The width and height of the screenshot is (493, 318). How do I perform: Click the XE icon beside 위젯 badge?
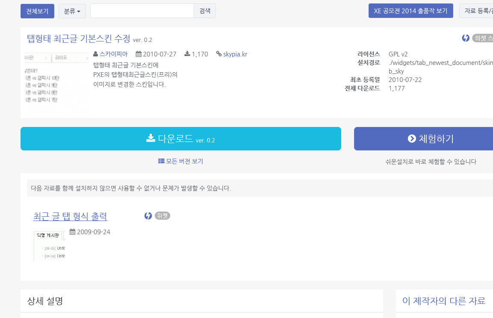tap(148, 216)
